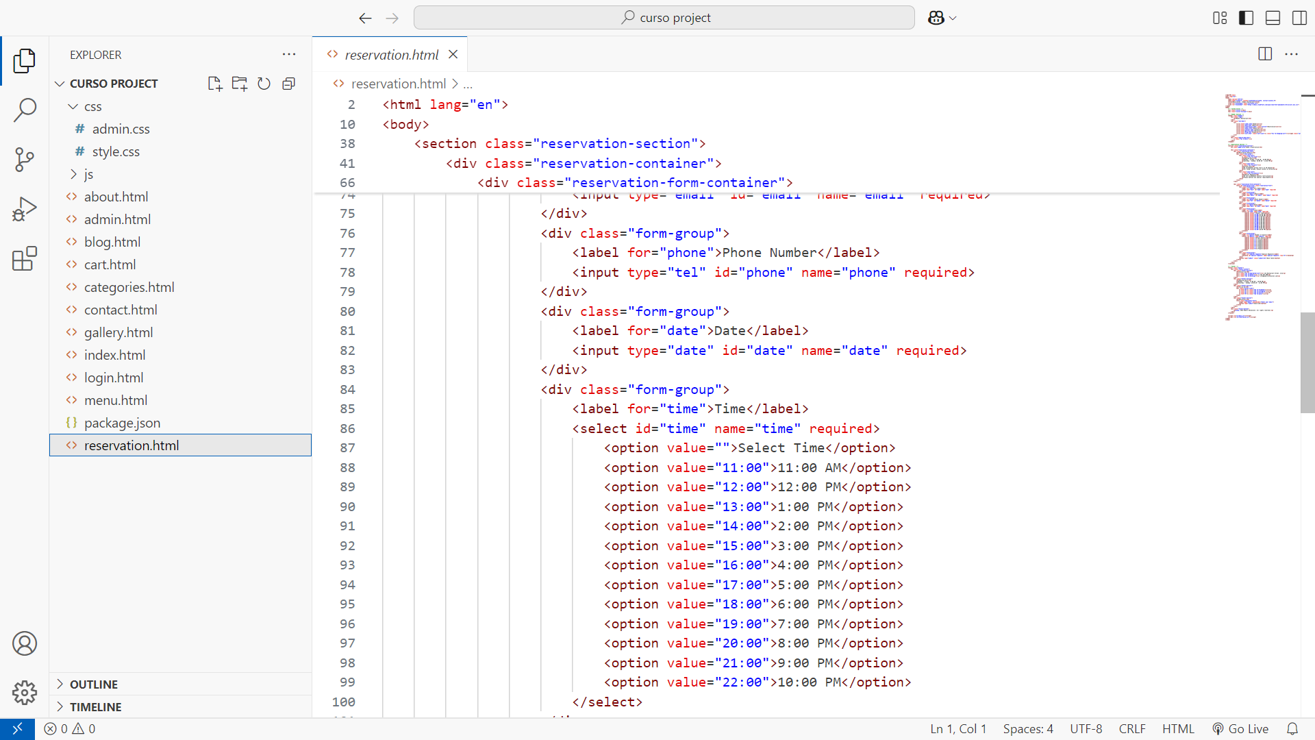Viewport: 1315px width, 740px height.
Task: Open Run and Debug view icon
Action: pos(25,209)
